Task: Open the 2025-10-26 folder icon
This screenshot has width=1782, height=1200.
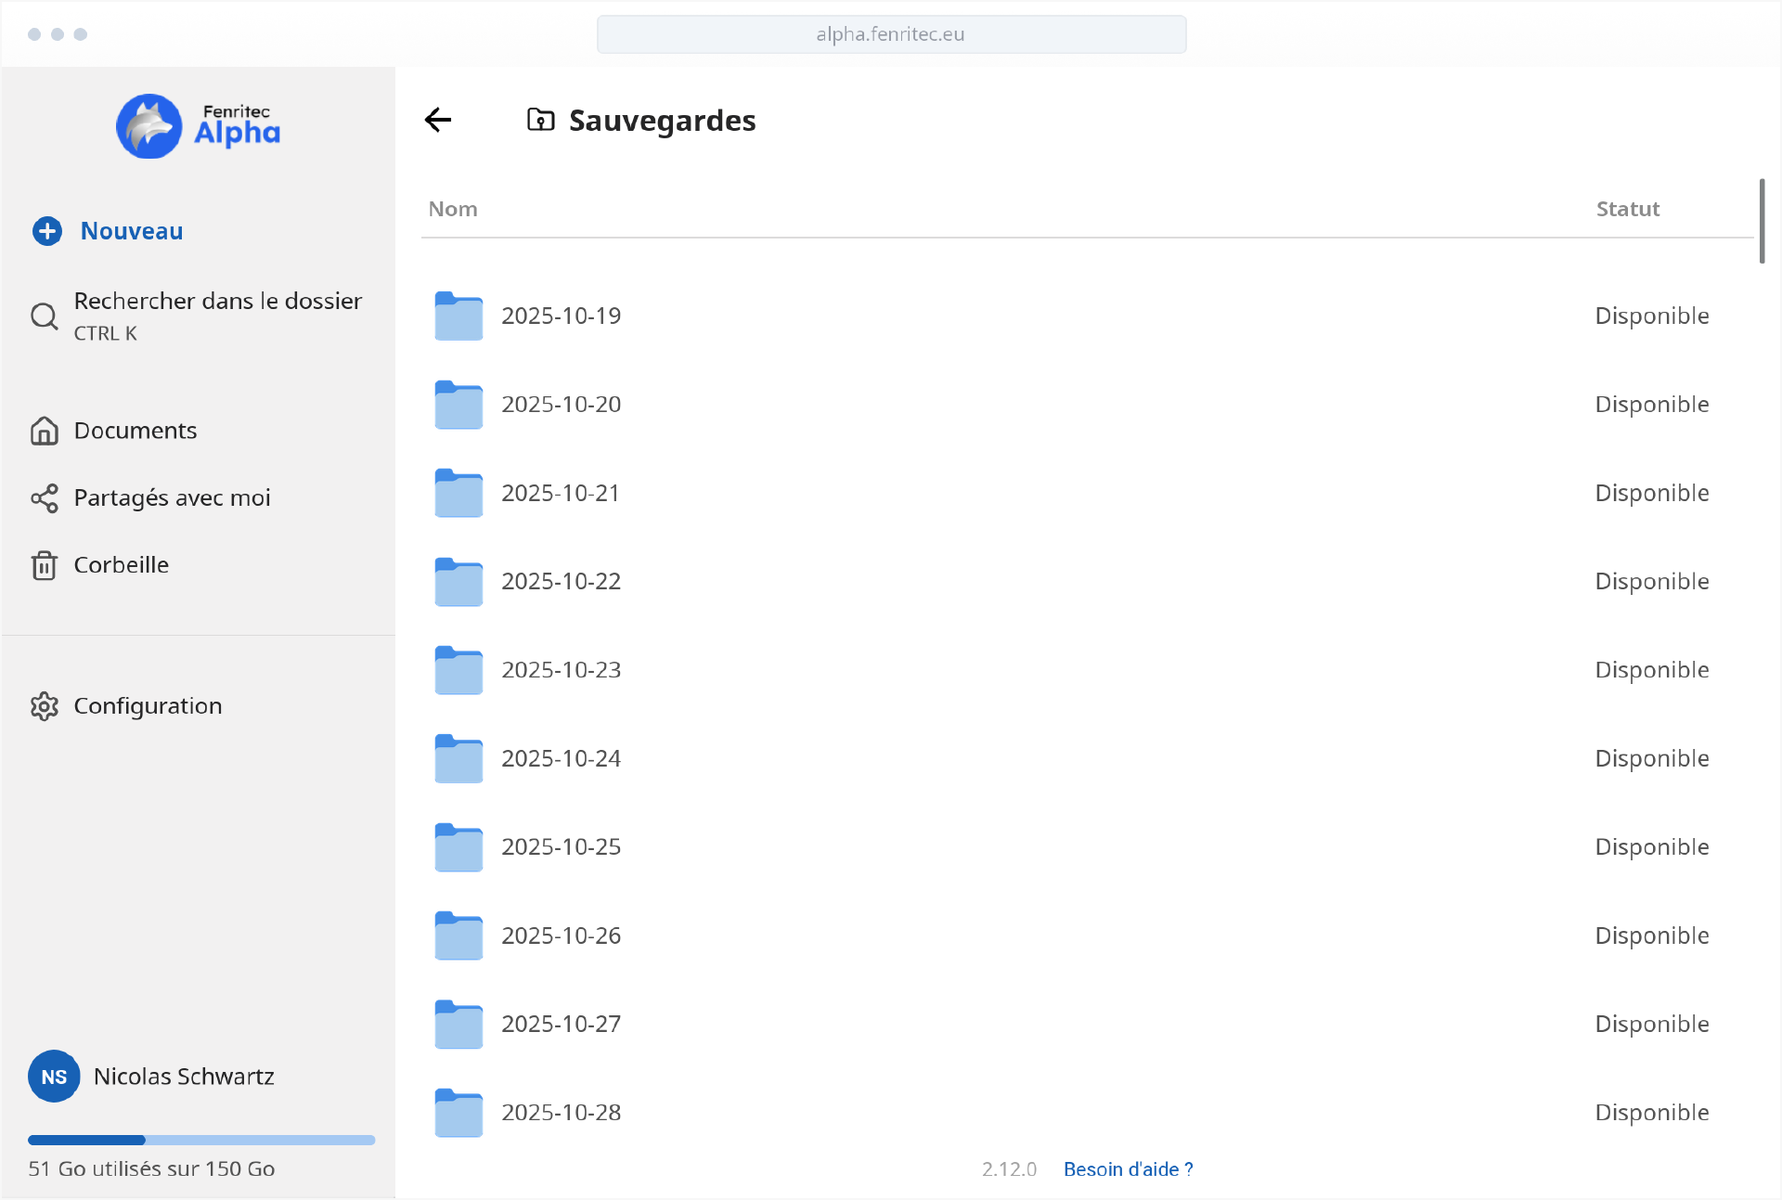Action: point(458,935)
